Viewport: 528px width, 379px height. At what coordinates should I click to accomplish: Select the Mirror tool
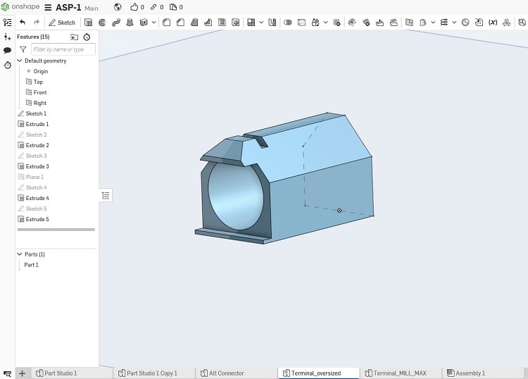pyautogui.click(x=272, y=23)
